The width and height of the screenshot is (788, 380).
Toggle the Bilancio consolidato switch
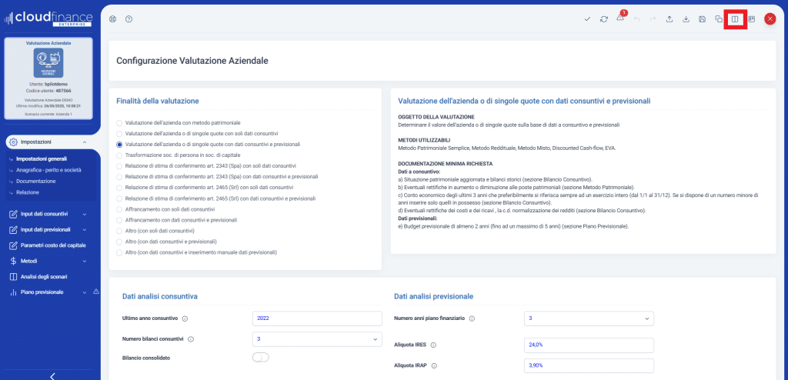(x=261, y=358)
